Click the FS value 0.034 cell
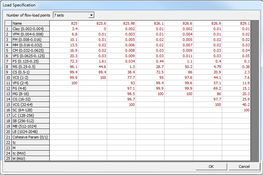263x175 pixels. [x=121, y=61]
